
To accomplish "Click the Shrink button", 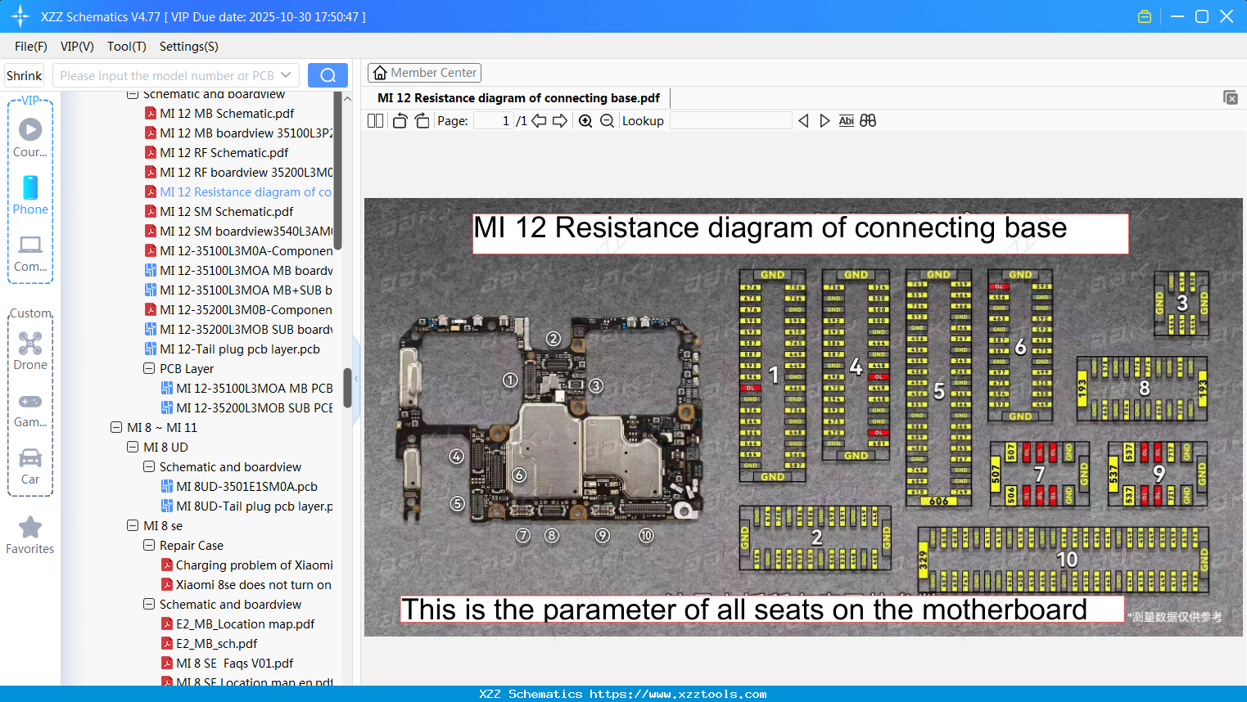I will [24, 74].
